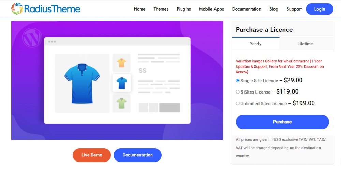Image resolution: width=341 pixels, height=170 pixels.
Task: Click the green shirt thumbnail in the banner
Action: click(x=122, y=103)
